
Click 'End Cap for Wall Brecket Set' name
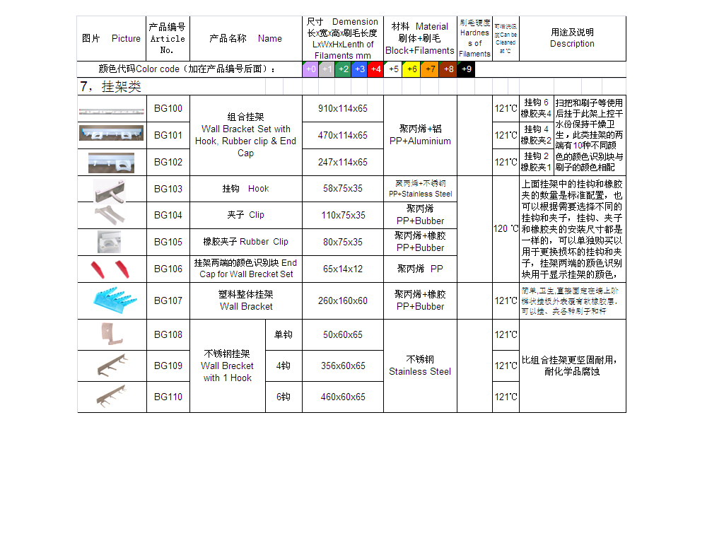tap(245, 269)
